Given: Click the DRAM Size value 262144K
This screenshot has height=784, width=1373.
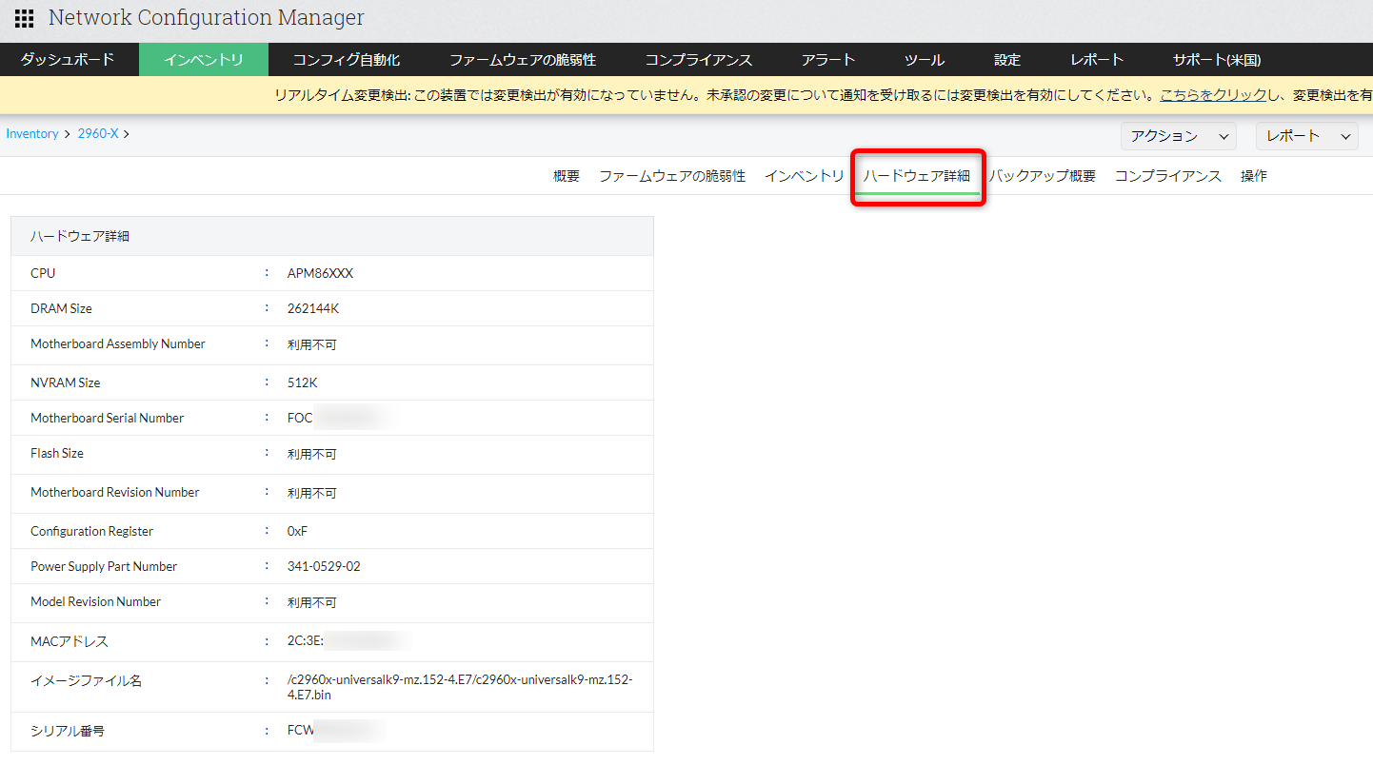Looking at the screenshot, I should tap(313, 308).
